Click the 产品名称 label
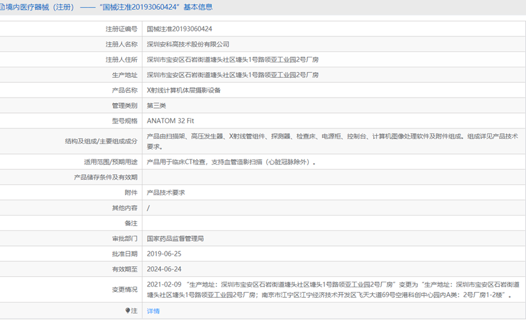Screen dimensions: 526x320 pos(124,90)
